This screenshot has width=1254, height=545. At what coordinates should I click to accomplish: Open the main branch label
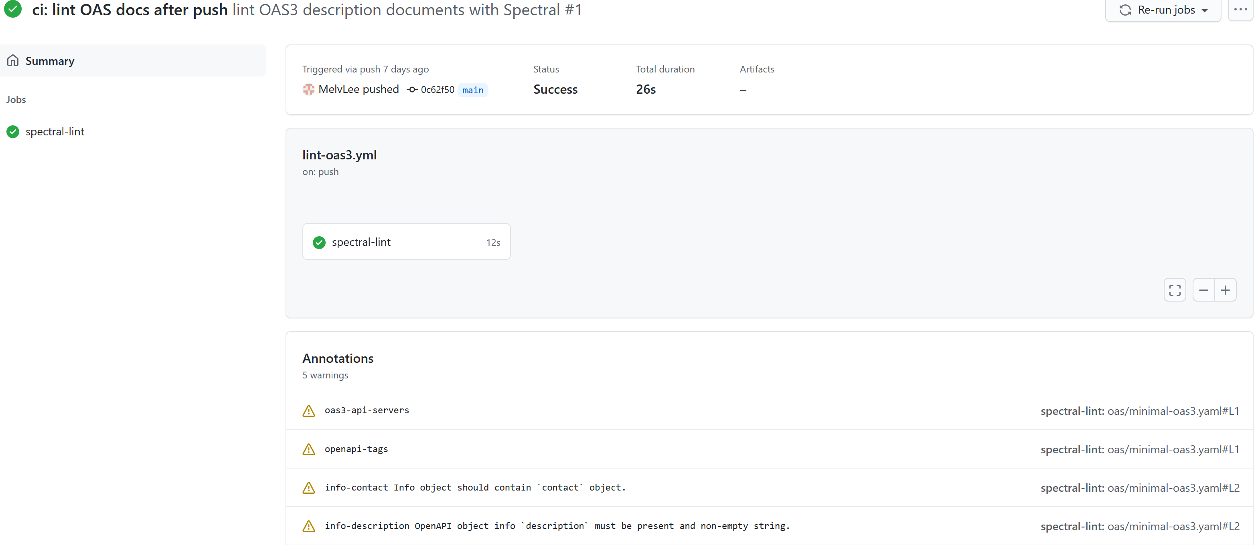[x=473, y=90]
